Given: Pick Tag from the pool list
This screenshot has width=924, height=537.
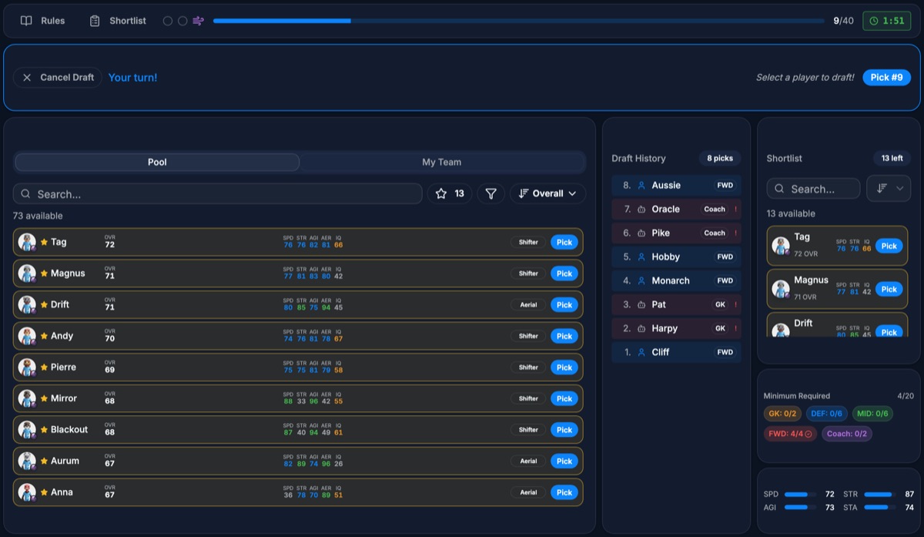Looking at the screenshot, I should tap(564, 242).
